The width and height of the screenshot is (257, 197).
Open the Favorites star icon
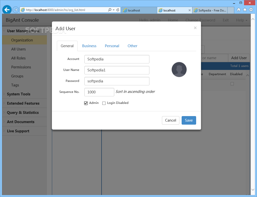245,10
